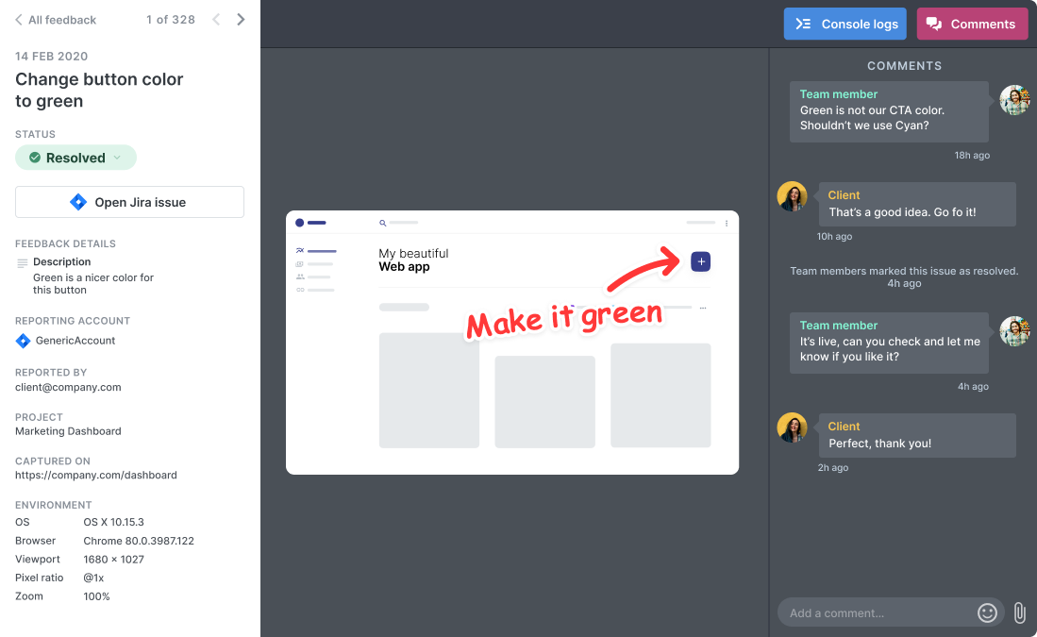Click the client@company.com reporter email
Viewport: 1037px width, 637px height.
pos(68,387)
